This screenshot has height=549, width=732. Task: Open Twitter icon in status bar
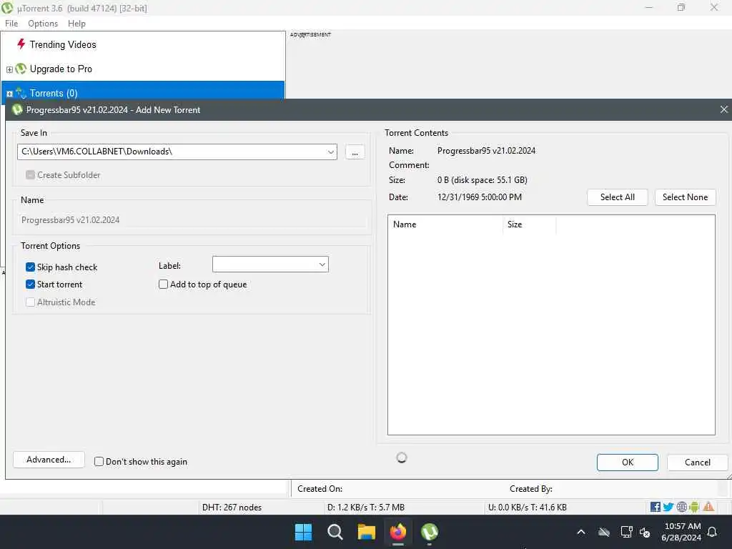click(668, 507)
